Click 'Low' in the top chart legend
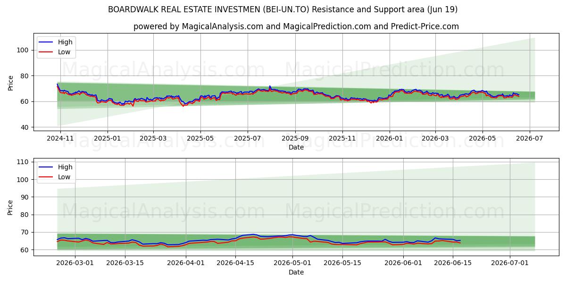This screenshot has width=566, height=283. tap(64, 52)
